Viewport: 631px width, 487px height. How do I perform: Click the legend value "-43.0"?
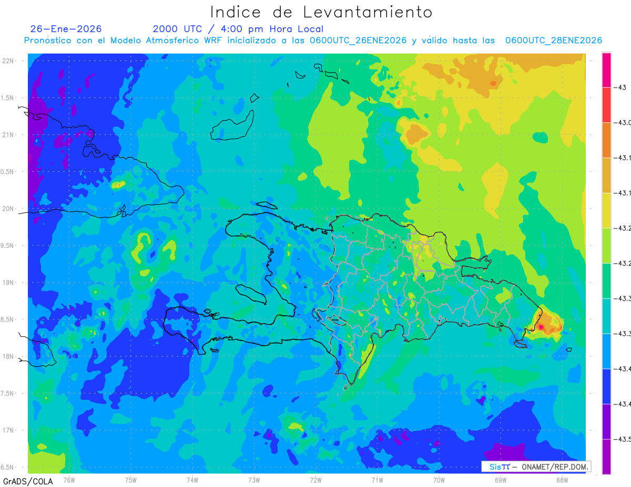[x=623, y=122]
